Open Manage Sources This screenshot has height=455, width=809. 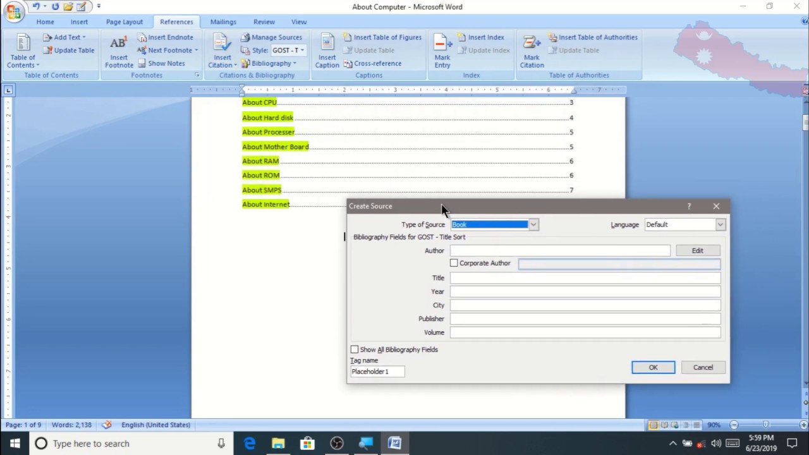pyautogui.click(x=272, y=37)
